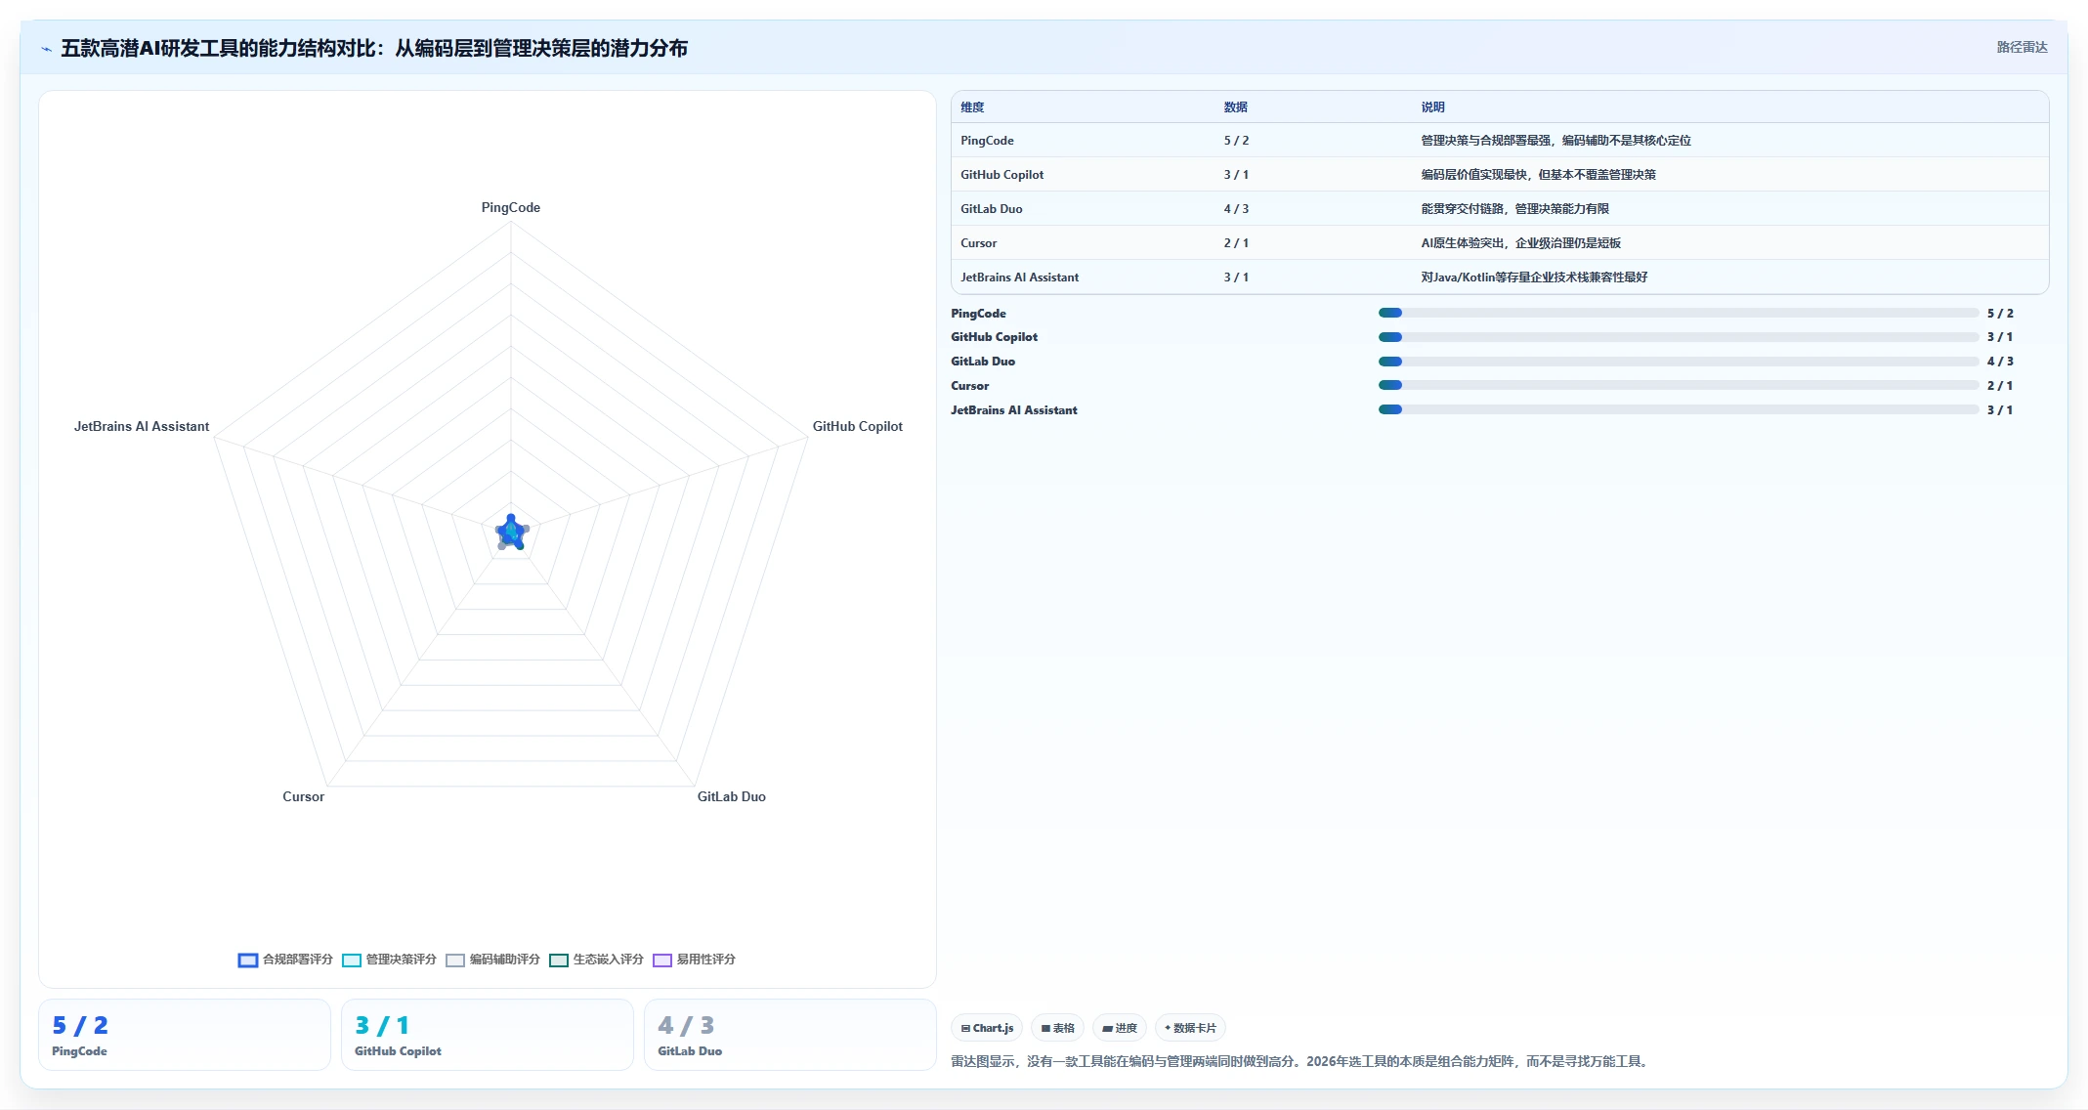Select the Cursor cell in the table

pyautogui.click(x=978, y=243)
